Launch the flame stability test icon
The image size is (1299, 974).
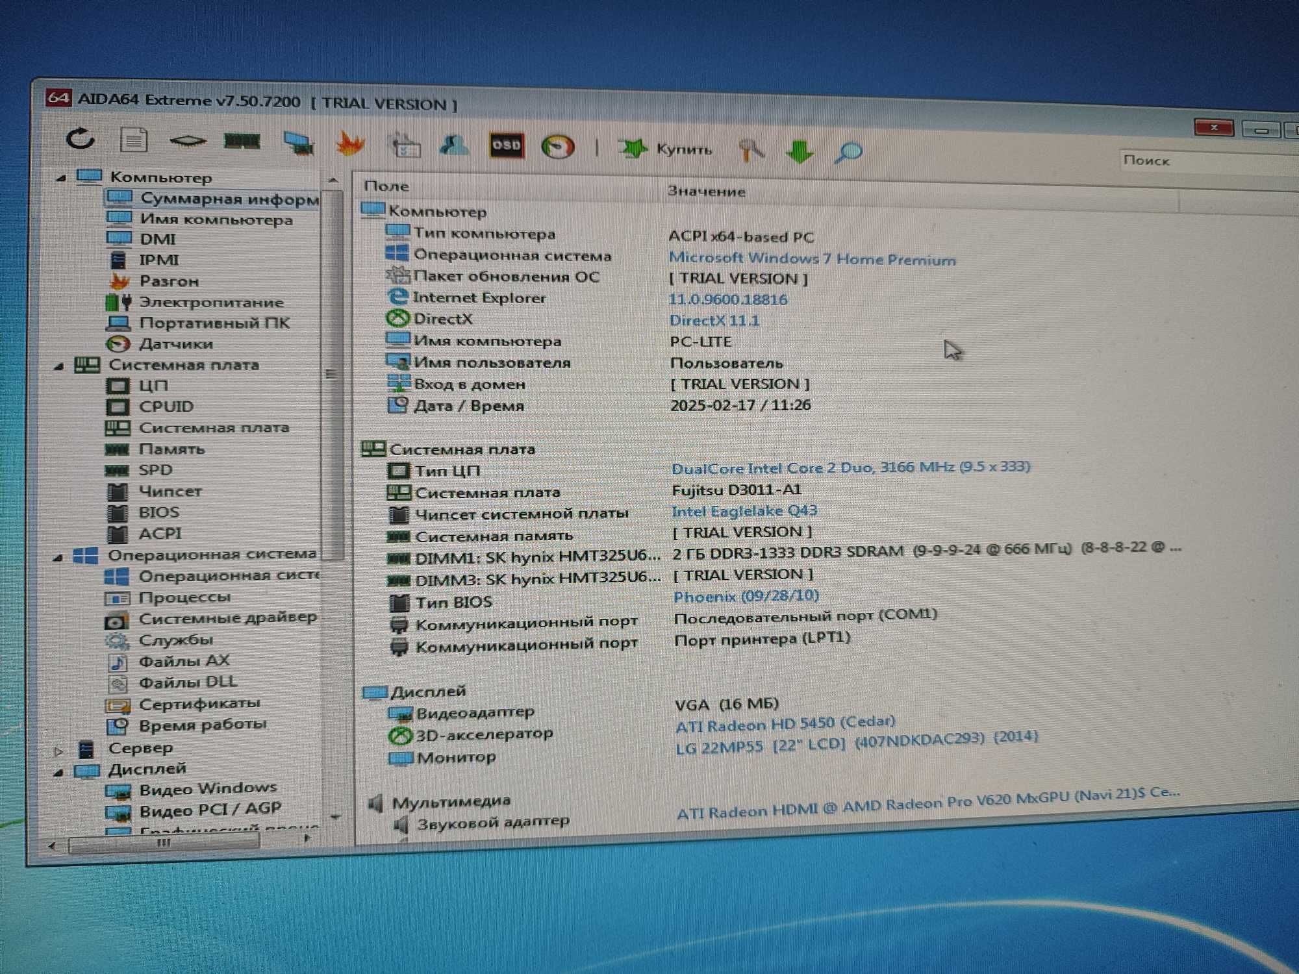click(x=349, y=143)
